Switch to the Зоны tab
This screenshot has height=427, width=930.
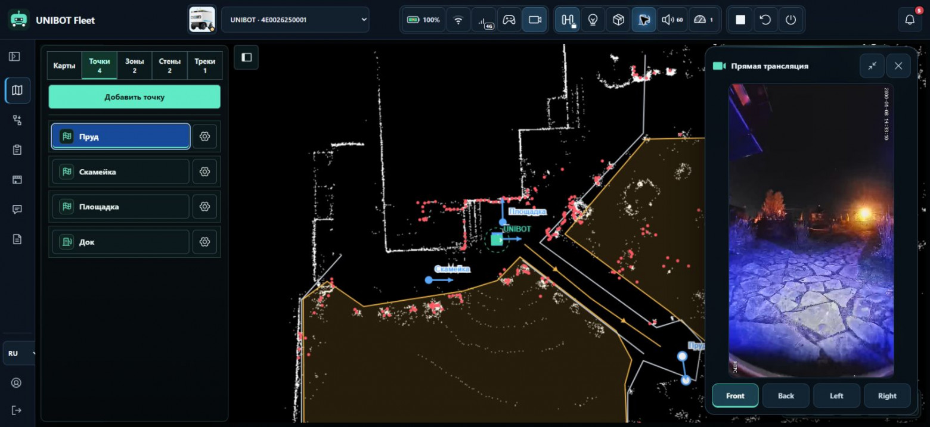click(135, 66)
